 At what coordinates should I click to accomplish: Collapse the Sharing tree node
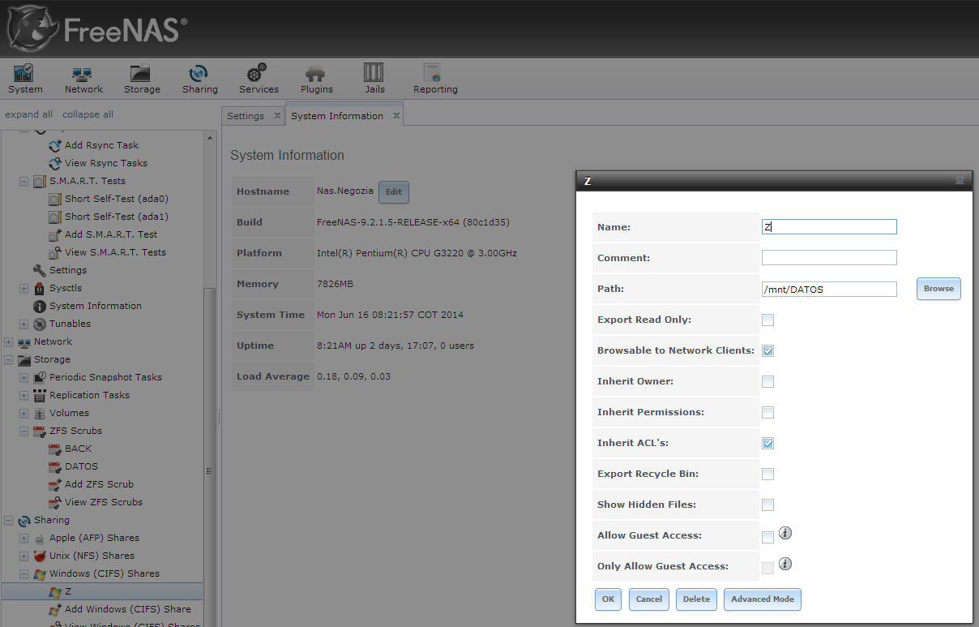pyautogui.click(x=8, y=520)
